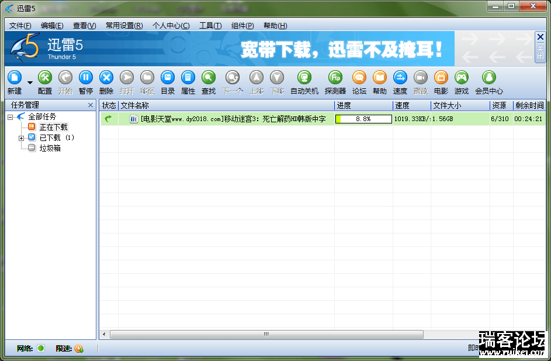The image size is (551, 361).
Task: Click the 播放 (Play) toolbar icon
Action: coord(420,78)
